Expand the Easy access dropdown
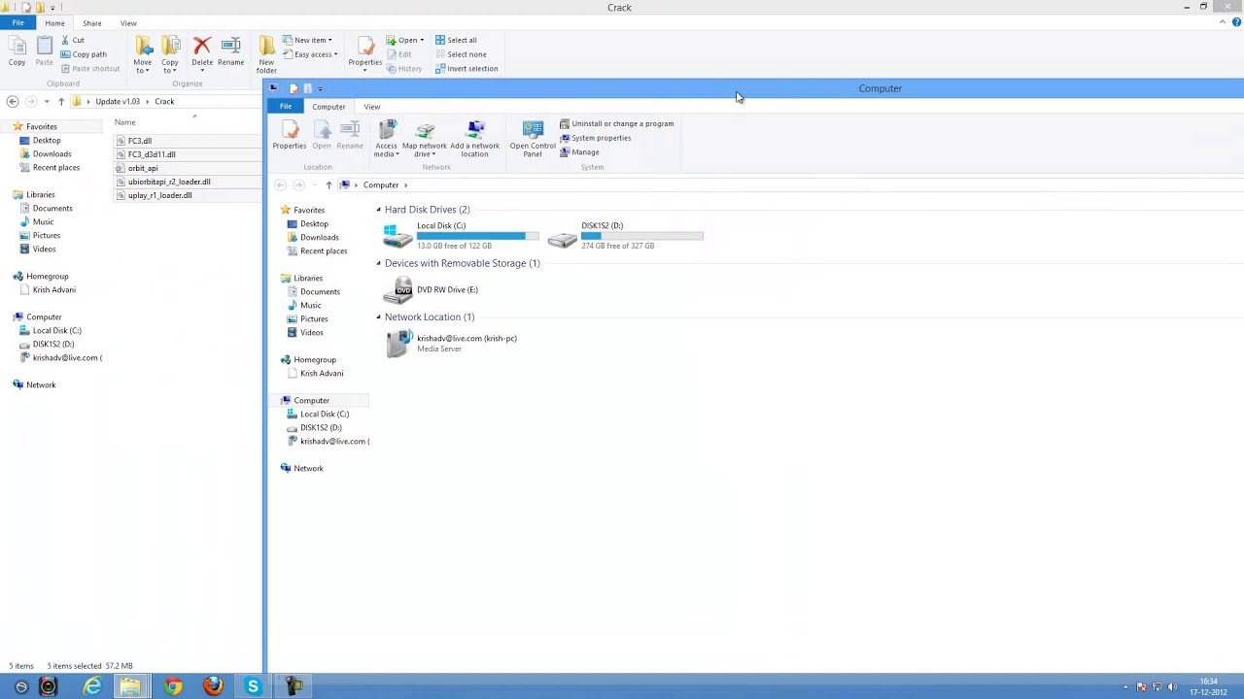Viewport: 1244px width, 699px height. (x=310, y=54)
